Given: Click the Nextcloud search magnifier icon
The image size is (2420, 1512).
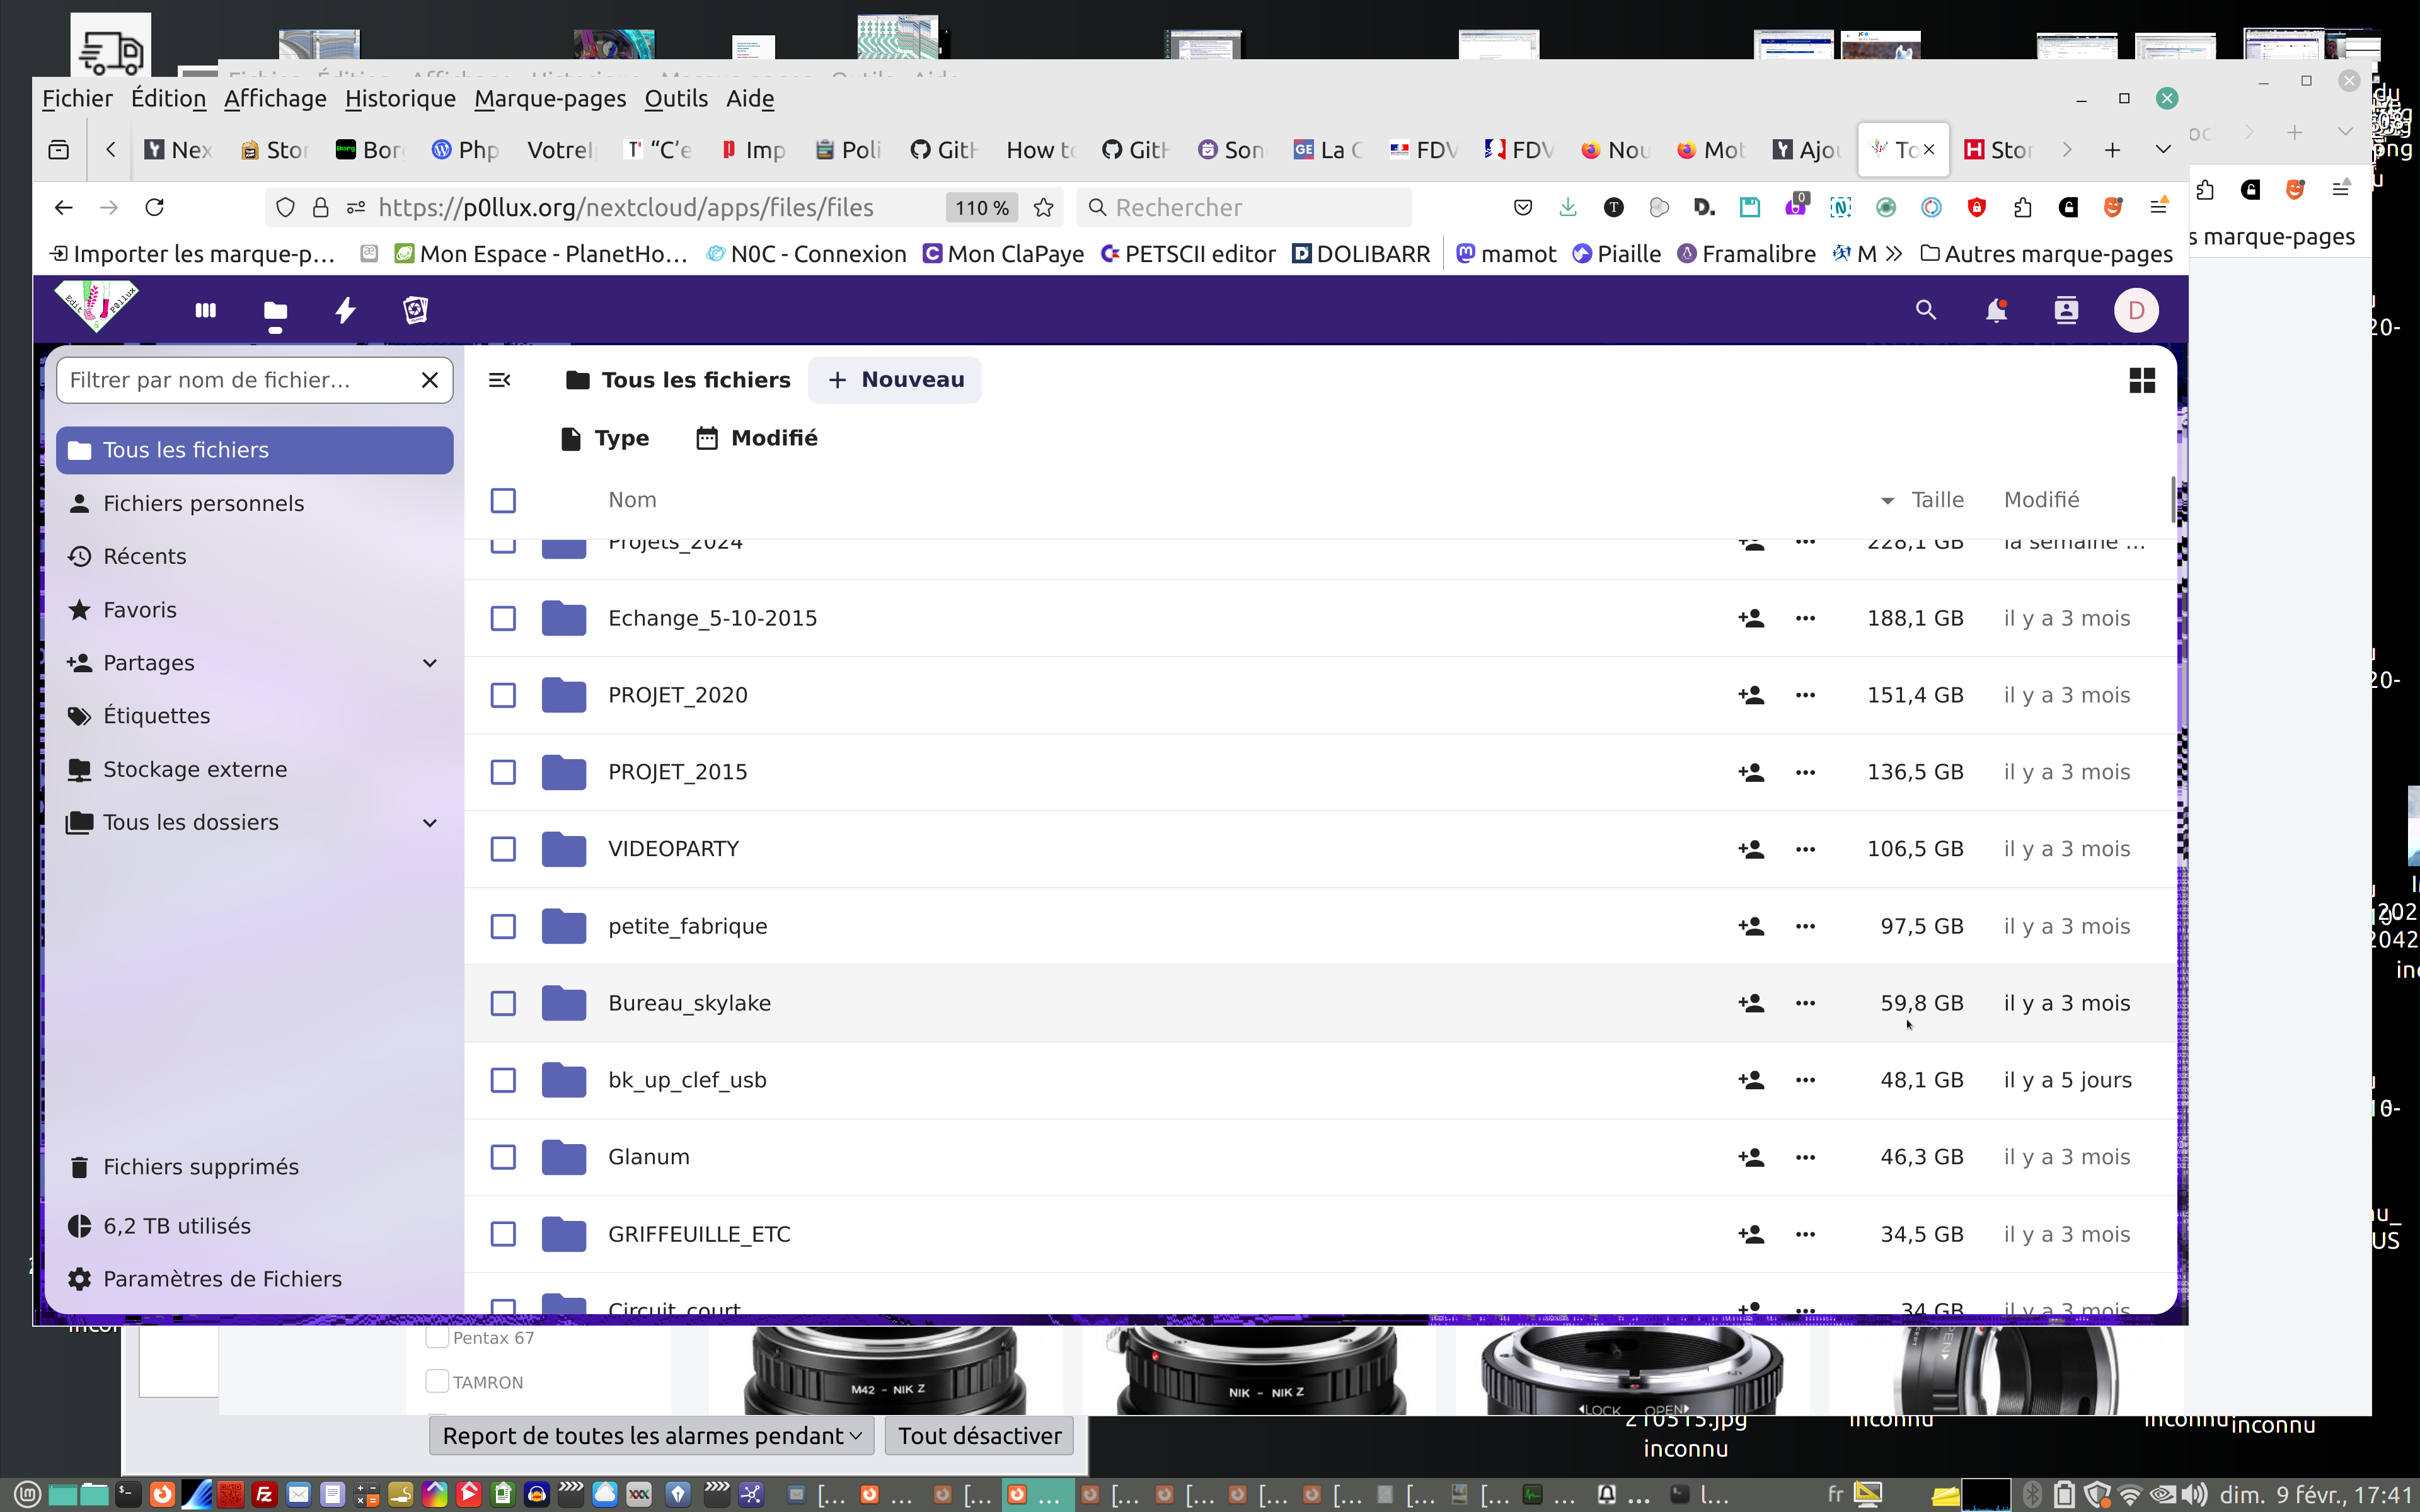Looking at the screenshot, I should [1925, 310].
